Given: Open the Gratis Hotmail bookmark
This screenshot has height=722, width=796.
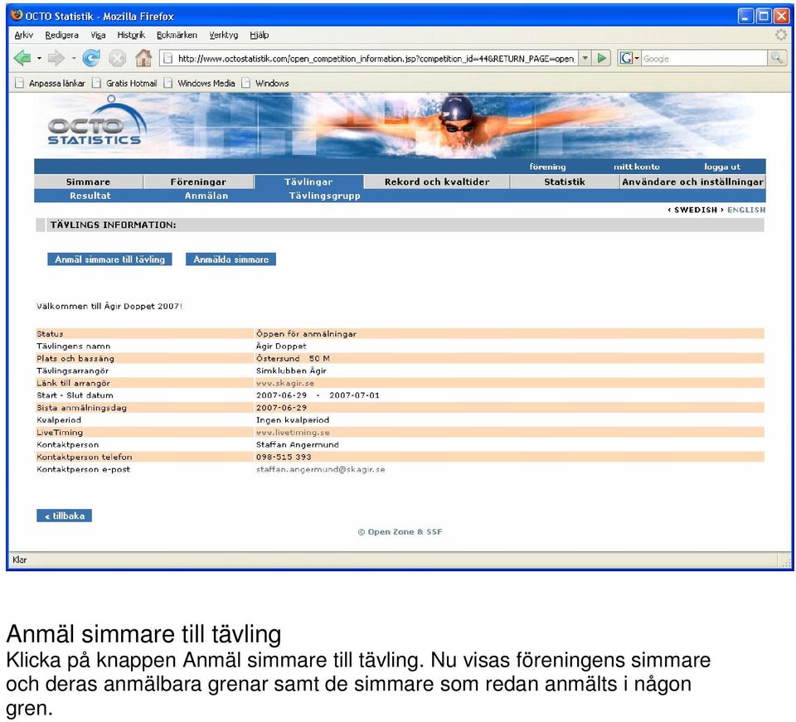Looking at the screenshot, I should click(124, 83).
